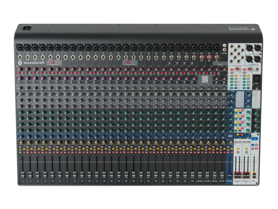Click the channel 7 fader
278x209 pixels.
coord(67,175)
